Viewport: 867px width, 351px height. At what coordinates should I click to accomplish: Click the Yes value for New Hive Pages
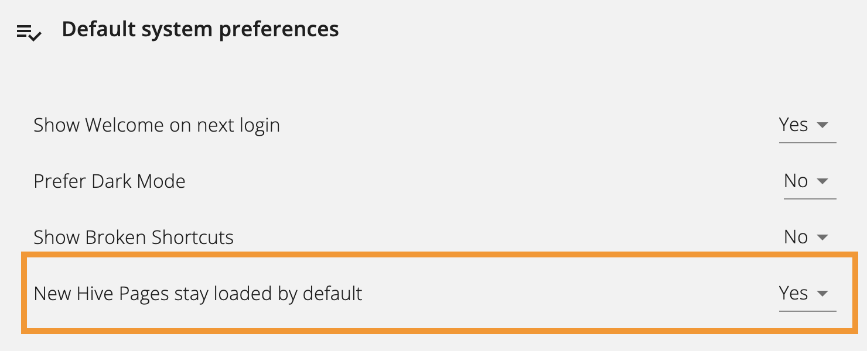click(x=793, y=294)
